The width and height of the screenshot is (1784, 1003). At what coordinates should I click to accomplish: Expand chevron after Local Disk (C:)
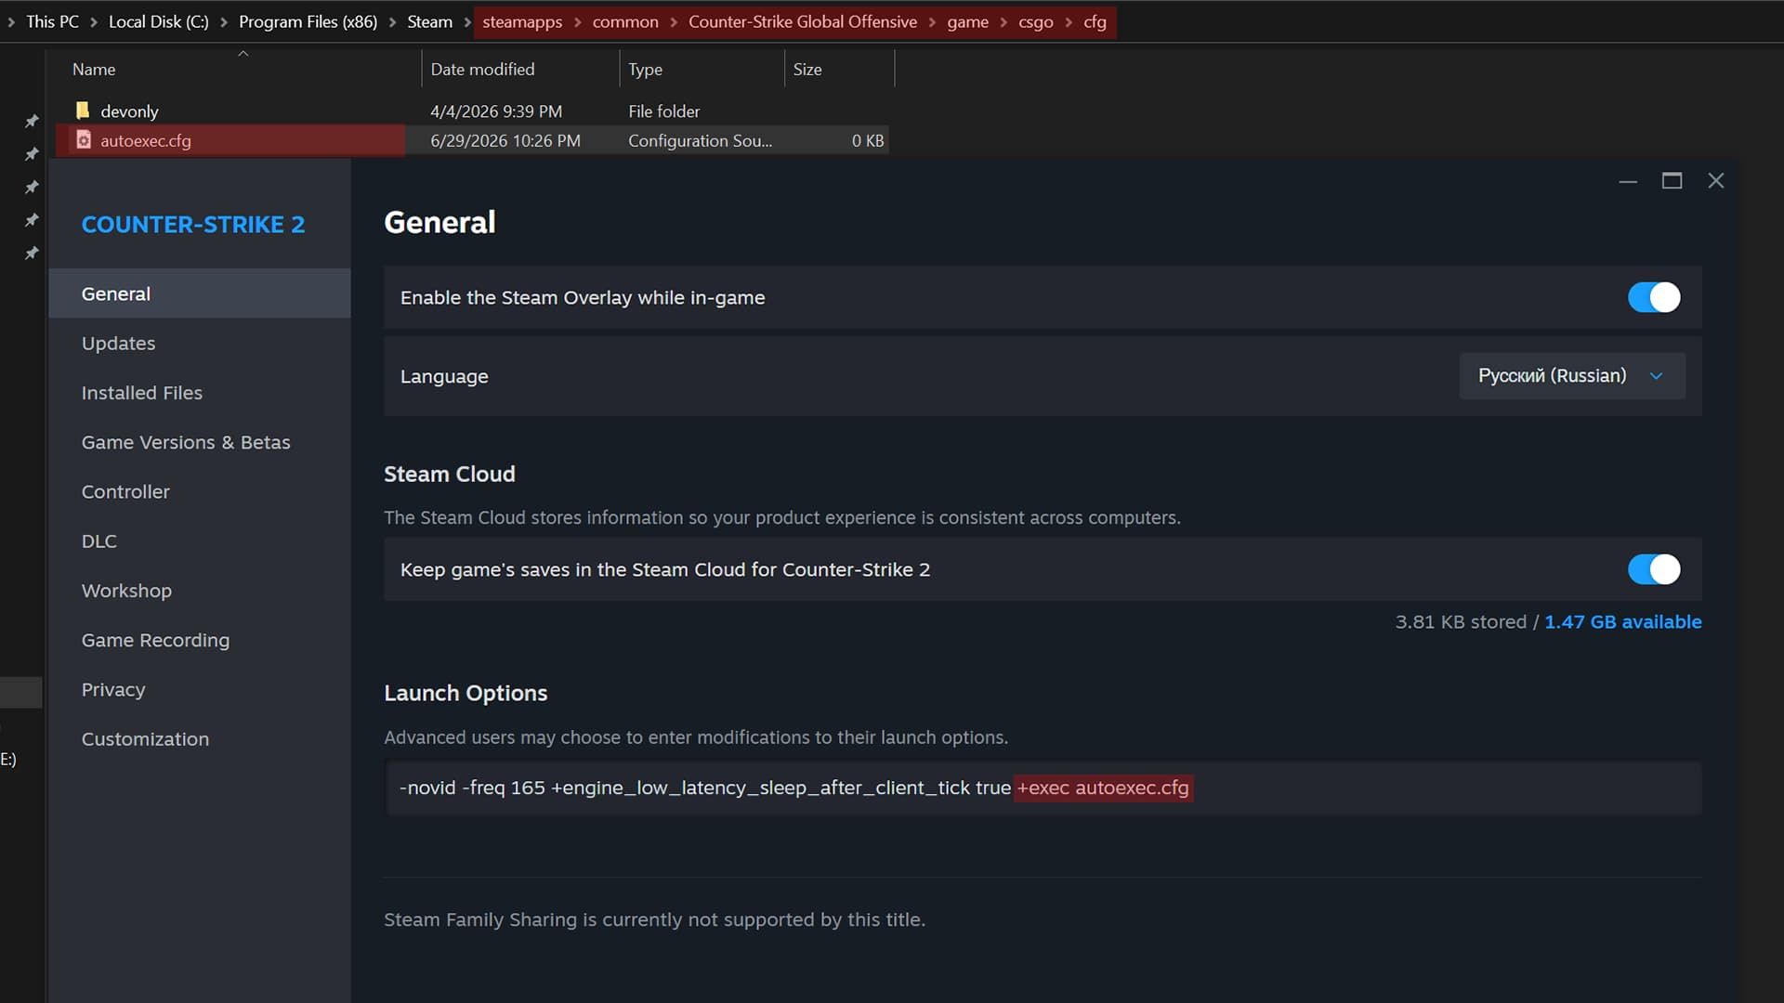click(224, 22)
